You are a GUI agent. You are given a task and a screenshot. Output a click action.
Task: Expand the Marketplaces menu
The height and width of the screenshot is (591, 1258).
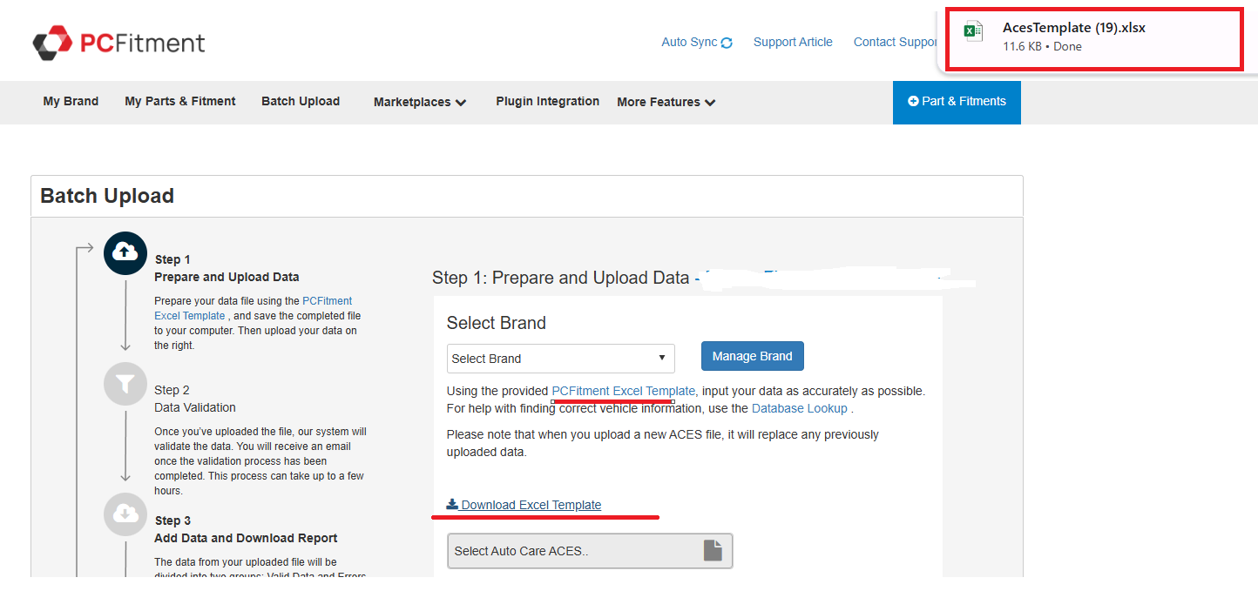pos(420,103)
